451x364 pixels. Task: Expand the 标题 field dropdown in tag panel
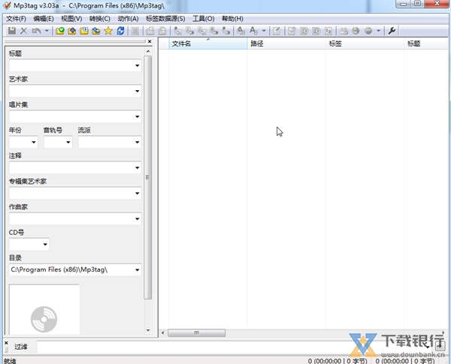(x=138, y=66)
